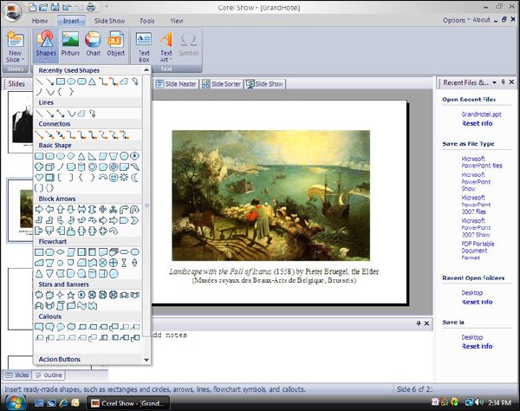The image size is (520, 411).
Task: Choose the right-pointing arrow in Block Arrows
Action: pos(39,209)
